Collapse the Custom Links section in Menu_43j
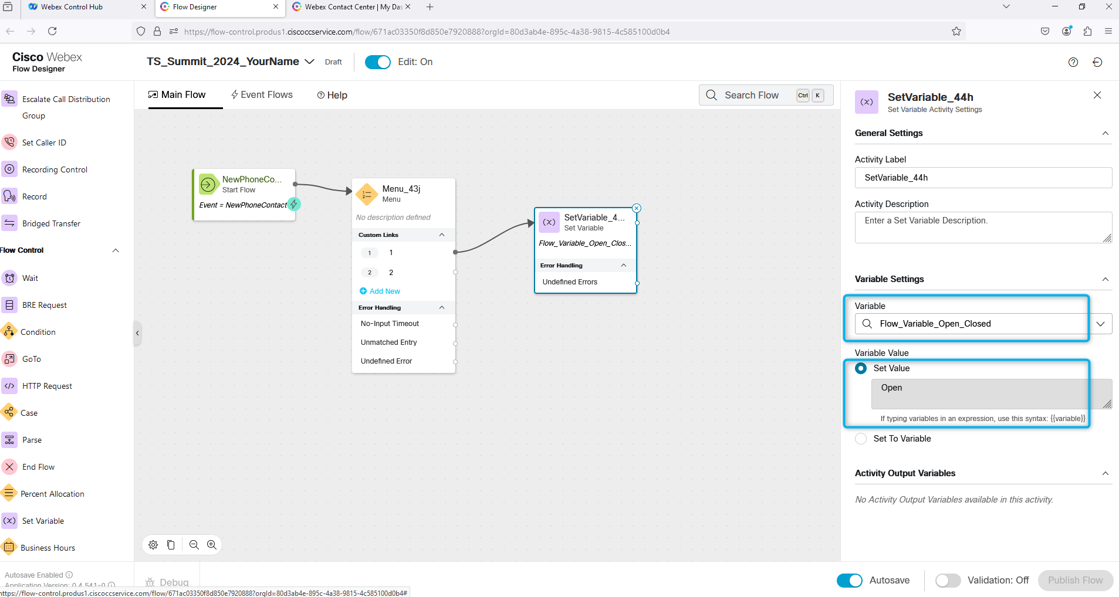Screen dimensions: 1119x597 pos(442,235)
